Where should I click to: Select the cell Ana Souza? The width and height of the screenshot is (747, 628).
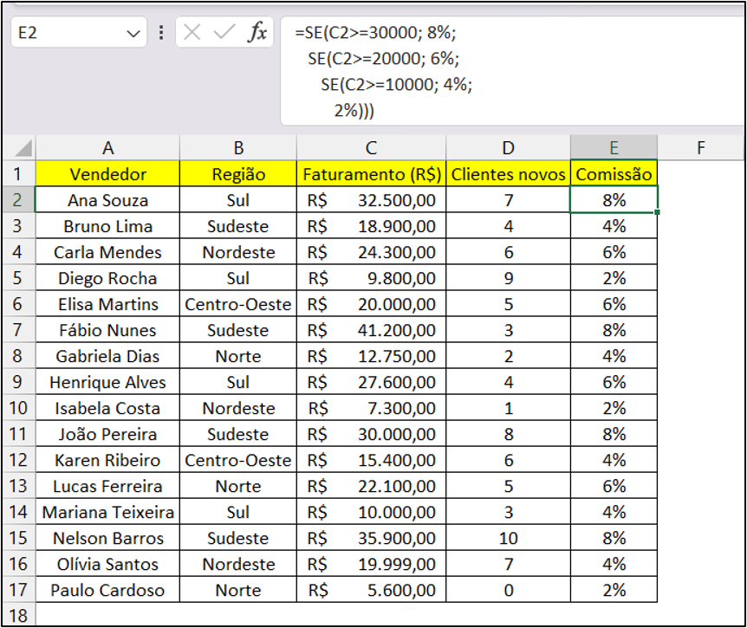coord(107,200)
